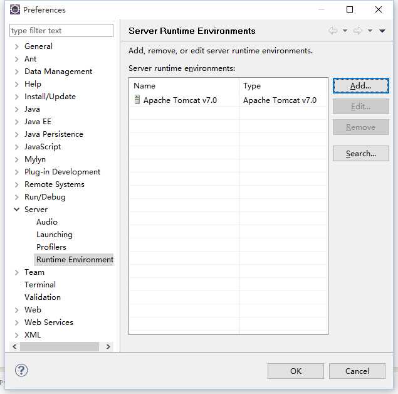
Task: Select the Mylyn label
Action: 35,159
